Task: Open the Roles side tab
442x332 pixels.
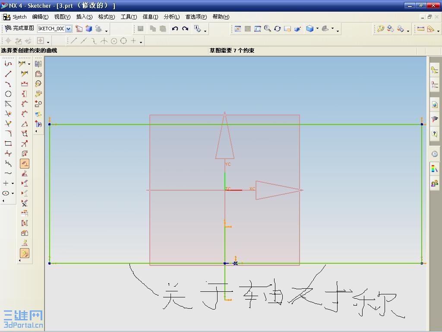Action: point(435,183)
